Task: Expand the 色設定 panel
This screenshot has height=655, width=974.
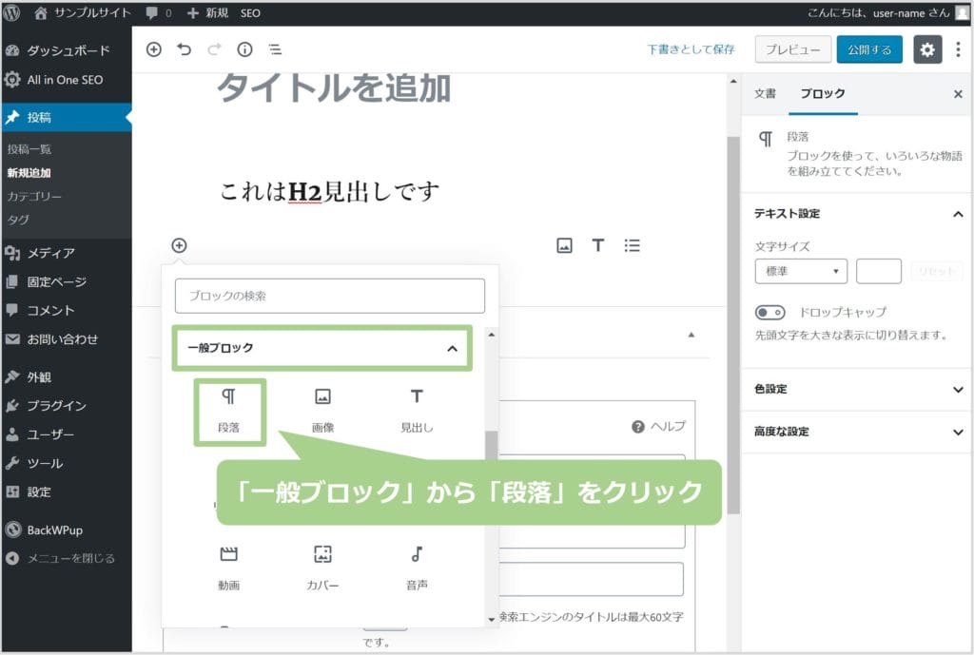Action: 857,389
